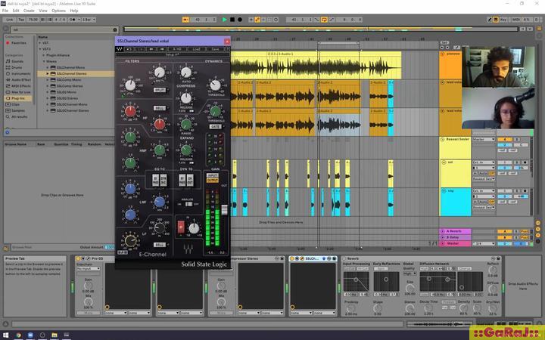Open the Create menu
Image resolution: width=545 pixels, height=340 pixels.
[x=29, y=11]
